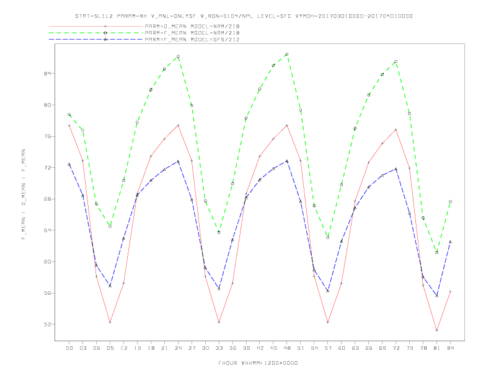Click y-axis tick label 56
Screen dimensions: 491x379
(x=47, y=293)
